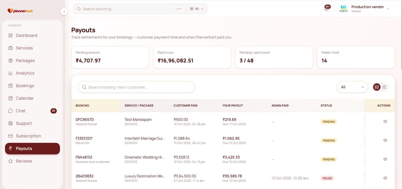Screen dimensions: 402x189
Task: Click the Paid to you card
Action: pos(192,57)
